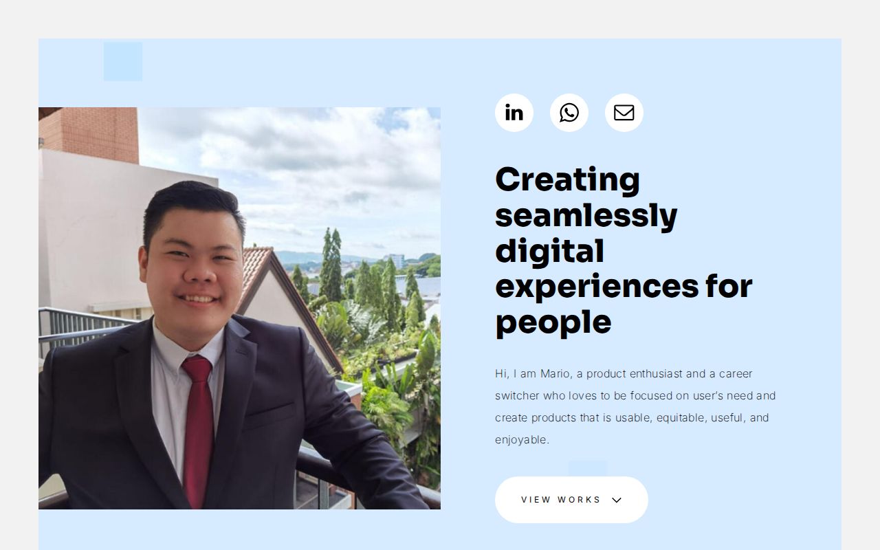Click the word "people" in the headline

(x=553, y=322)
